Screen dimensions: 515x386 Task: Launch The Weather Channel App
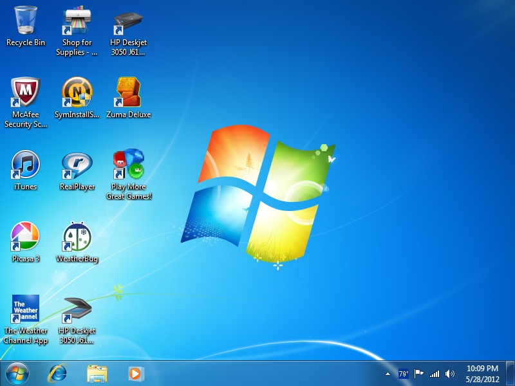pyautogui.click(x=24, y=308)
